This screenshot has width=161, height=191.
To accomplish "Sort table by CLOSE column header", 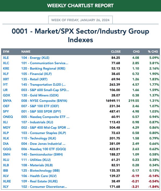I will pyautogui.click(x=116, y=52).
